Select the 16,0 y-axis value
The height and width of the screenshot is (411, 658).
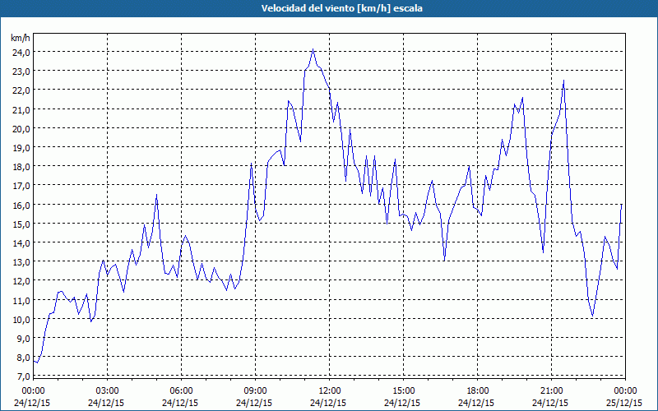(x=21, y=205)
